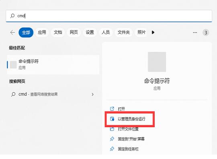Screen dimensions: 217x159
Task: Expand more filter tabs with the play arrow
Action: 153,33
